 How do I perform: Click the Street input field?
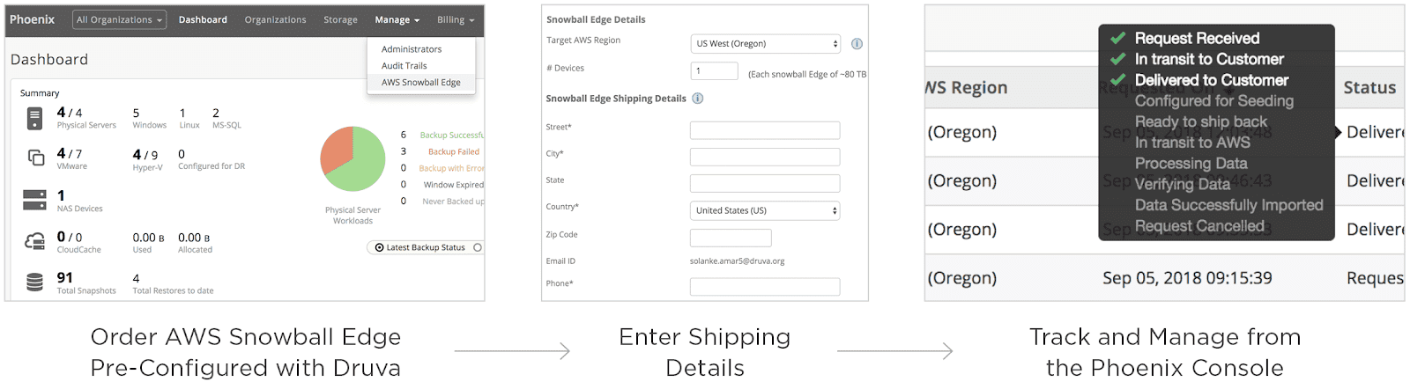[x=765, y=130]
